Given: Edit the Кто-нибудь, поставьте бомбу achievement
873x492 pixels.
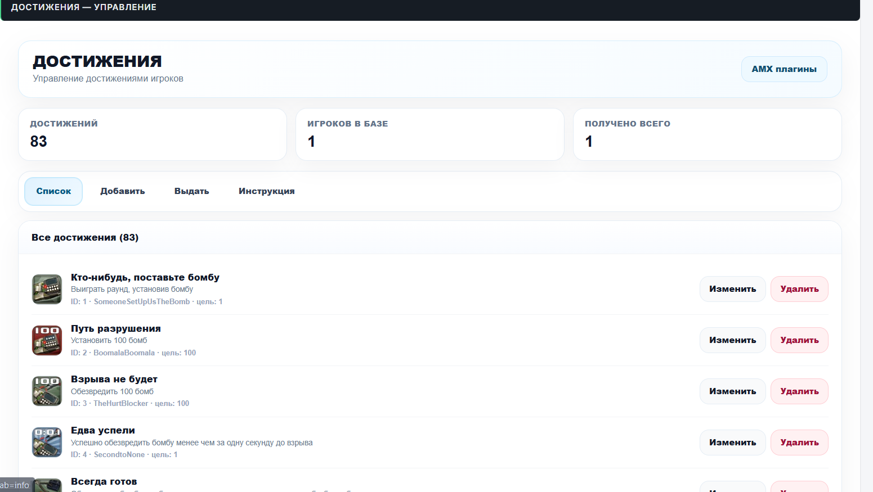Looking at the screenshot, I should (733, 289).
